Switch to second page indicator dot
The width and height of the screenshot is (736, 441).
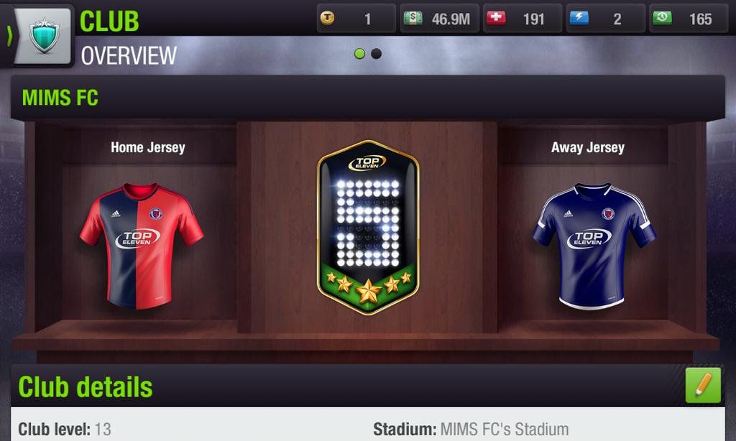(x=376, y=53)
